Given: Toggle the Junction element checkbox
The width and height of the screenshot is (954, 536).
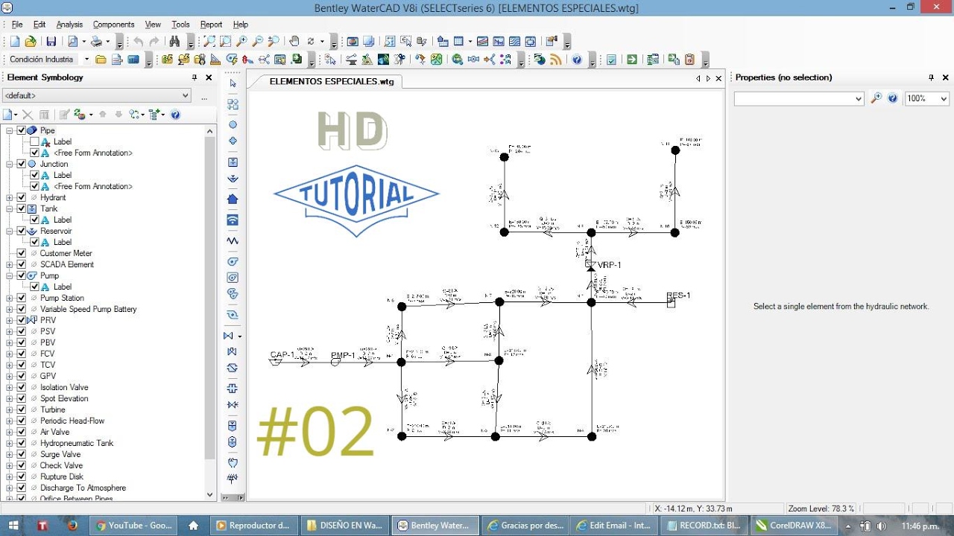Looking at the screenshot, I should (x=22, y=164).
